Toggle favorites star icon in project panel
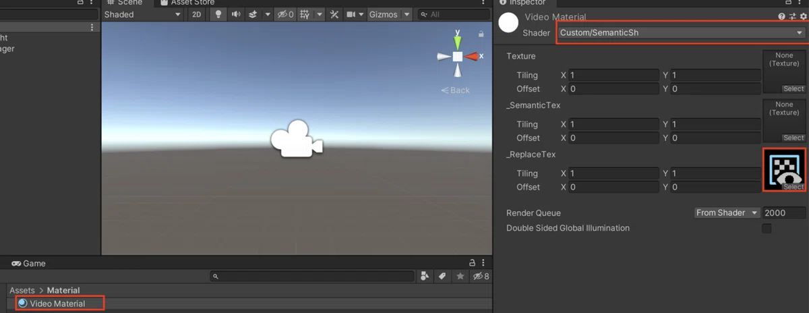The width and height of the screenshot is (809, 313). coord(460,276)
